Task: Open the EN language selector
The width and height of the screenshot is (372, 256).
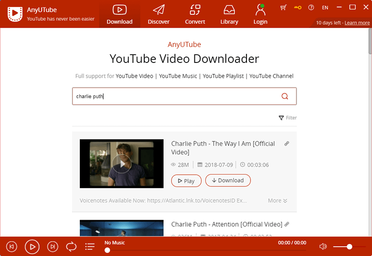Action: (325, 7)
